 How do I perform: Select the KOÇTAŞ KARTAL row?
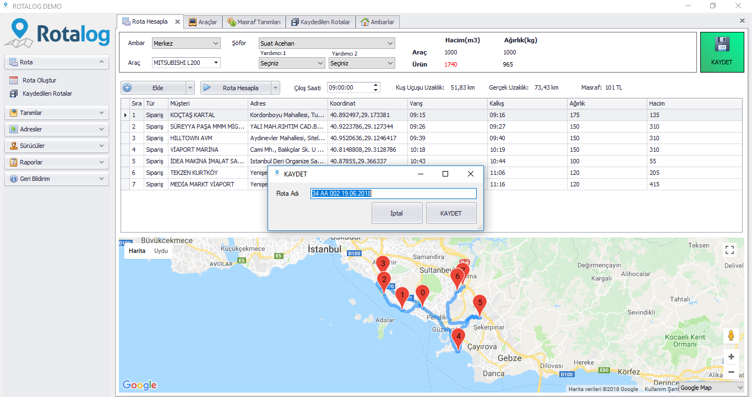[432, 115]
